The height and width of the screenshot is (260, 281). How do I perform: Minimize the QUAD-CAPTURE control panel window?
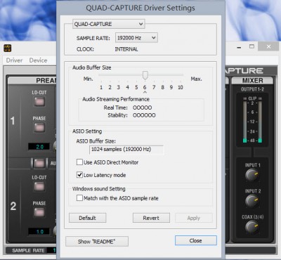coord(239,47)
